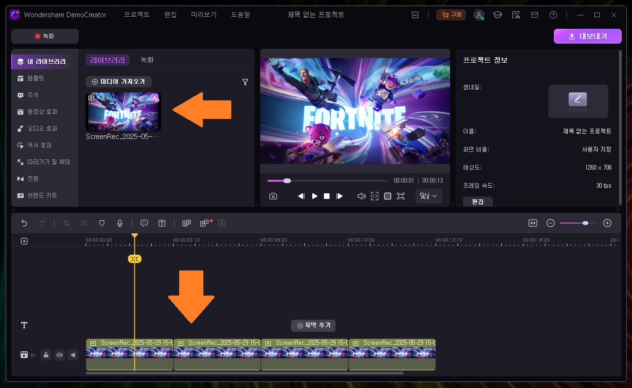This screenshot has height=388, width=632.
Task: Open 오디오 효과 in sidebar
Action: (44, 128)
